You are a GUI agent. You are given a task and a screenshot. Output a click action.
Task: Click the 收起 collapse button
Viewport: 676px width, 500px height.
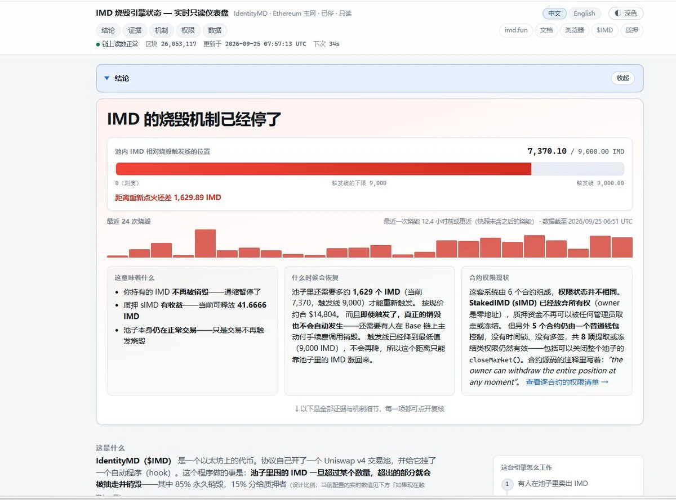click(x=622, y=78)
